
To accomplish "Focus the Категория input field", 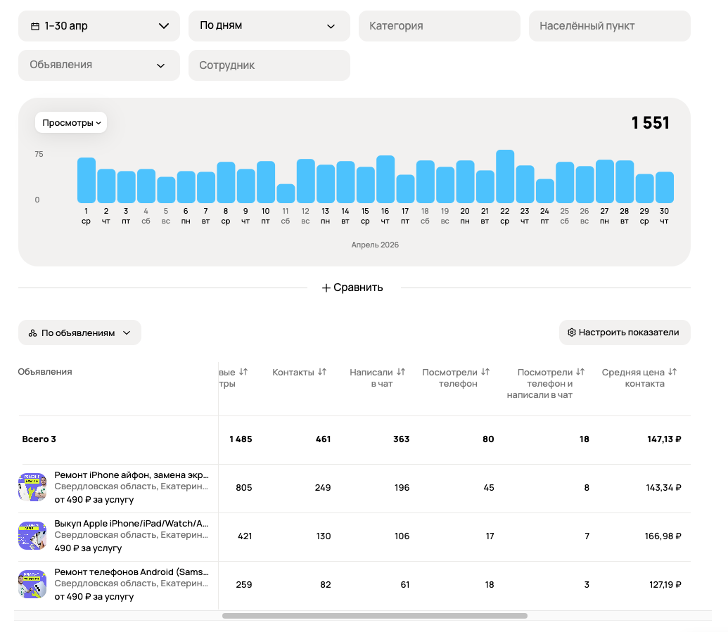I will [x=440, y=26].
